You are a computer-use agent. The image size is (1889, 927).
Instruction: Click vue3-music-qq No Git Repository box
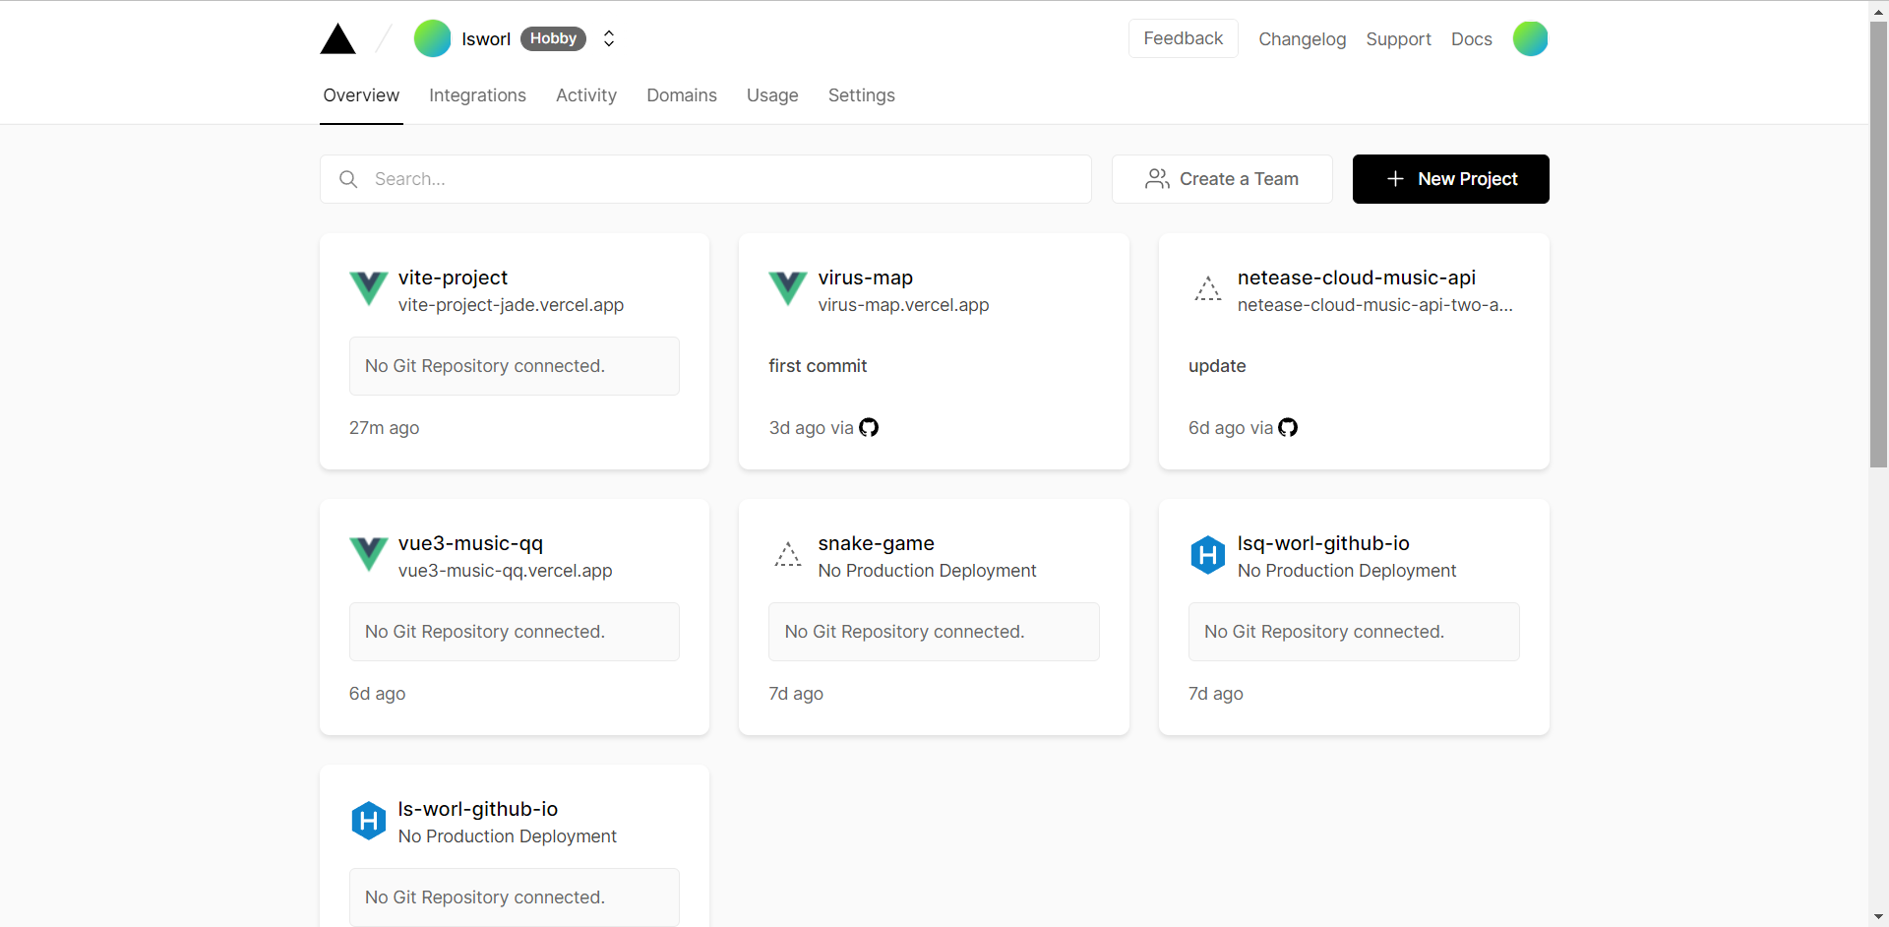(x=514, y=632)
